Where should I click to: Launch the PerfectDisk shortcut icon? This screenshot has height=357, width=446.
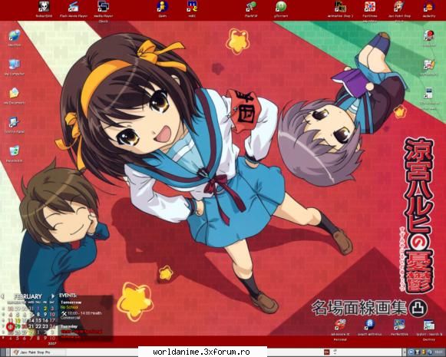click(399, 326)
